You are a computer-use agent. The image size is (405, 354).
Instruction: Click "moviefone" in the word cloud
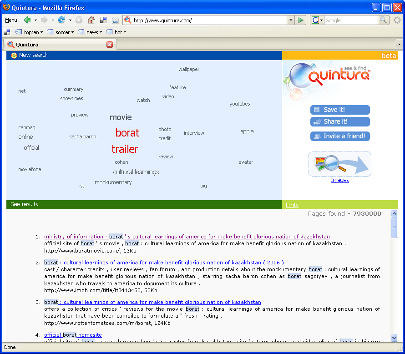point(30,169)
